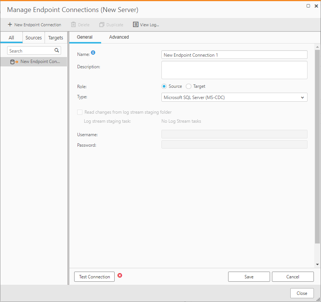
Task: Select the Source role radio button
Action: 164,86
